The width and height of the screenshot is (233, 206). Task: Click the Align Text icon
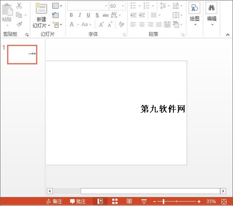[x=176, y=15]
